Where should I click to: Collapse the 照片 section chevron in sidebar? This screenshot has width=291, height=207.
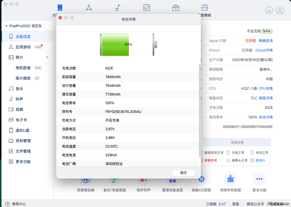coord(47,57)
